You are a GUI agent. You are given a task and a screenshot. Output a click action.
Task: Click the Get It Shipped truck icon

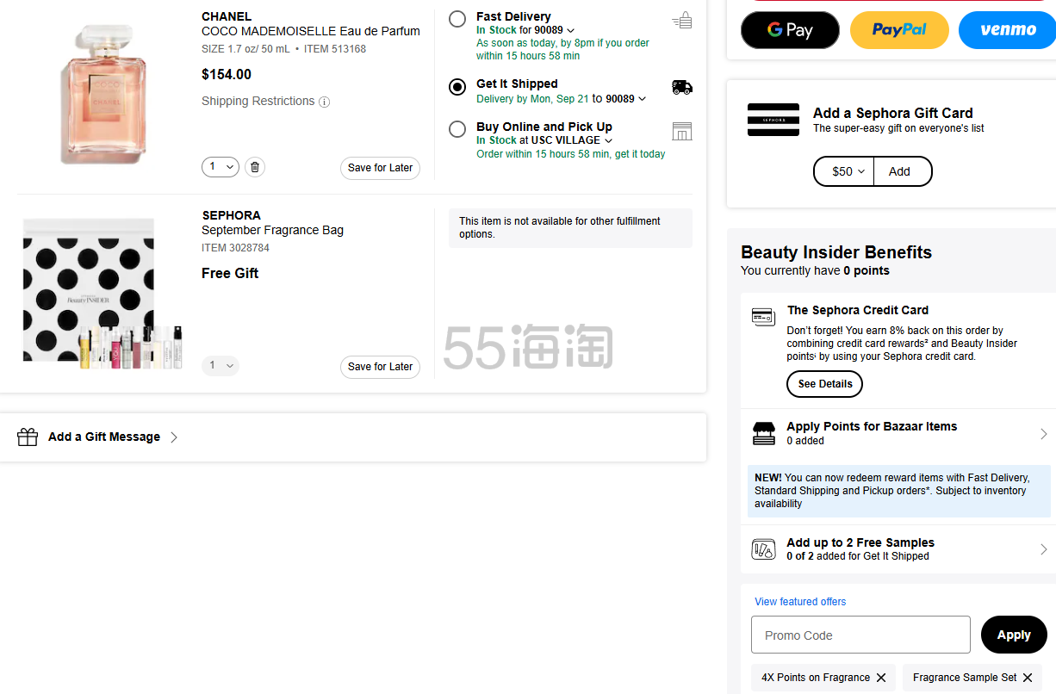pyautogui.click(x=682, y=87)
